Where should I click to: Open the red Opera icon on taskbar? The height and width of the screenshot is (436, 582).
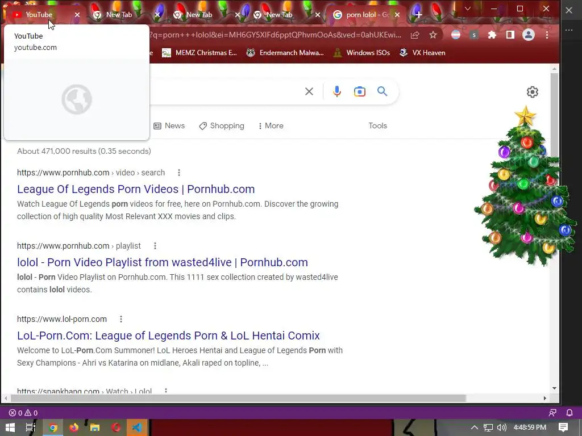tap(116, 427)
